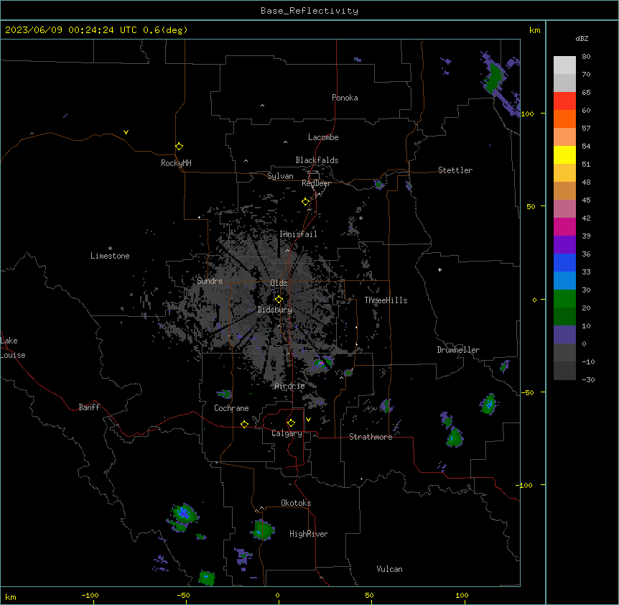Select the yellow V marker east of Calgary diamond
The width and height of the screenshot is (619, 605).
click(308, 420)
